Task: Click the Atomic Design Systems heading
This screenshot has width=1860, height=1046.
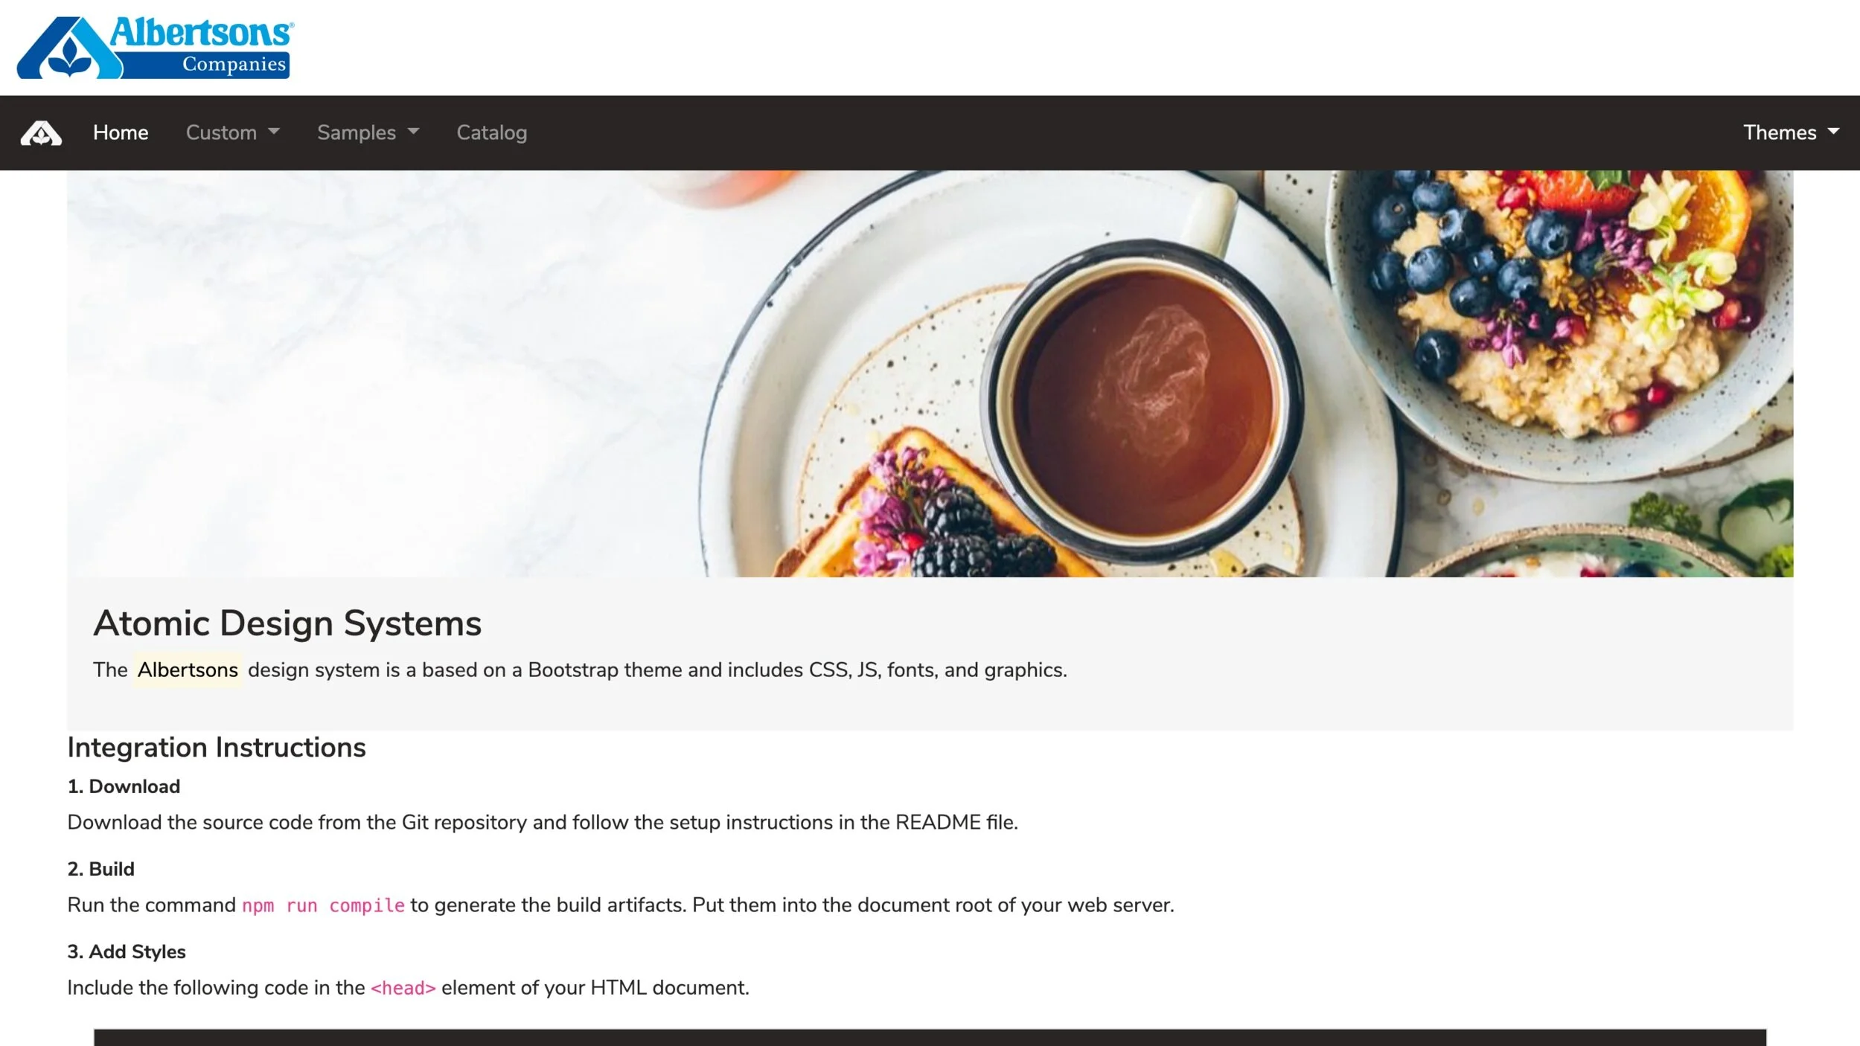Action: click(x=287, y=623)
